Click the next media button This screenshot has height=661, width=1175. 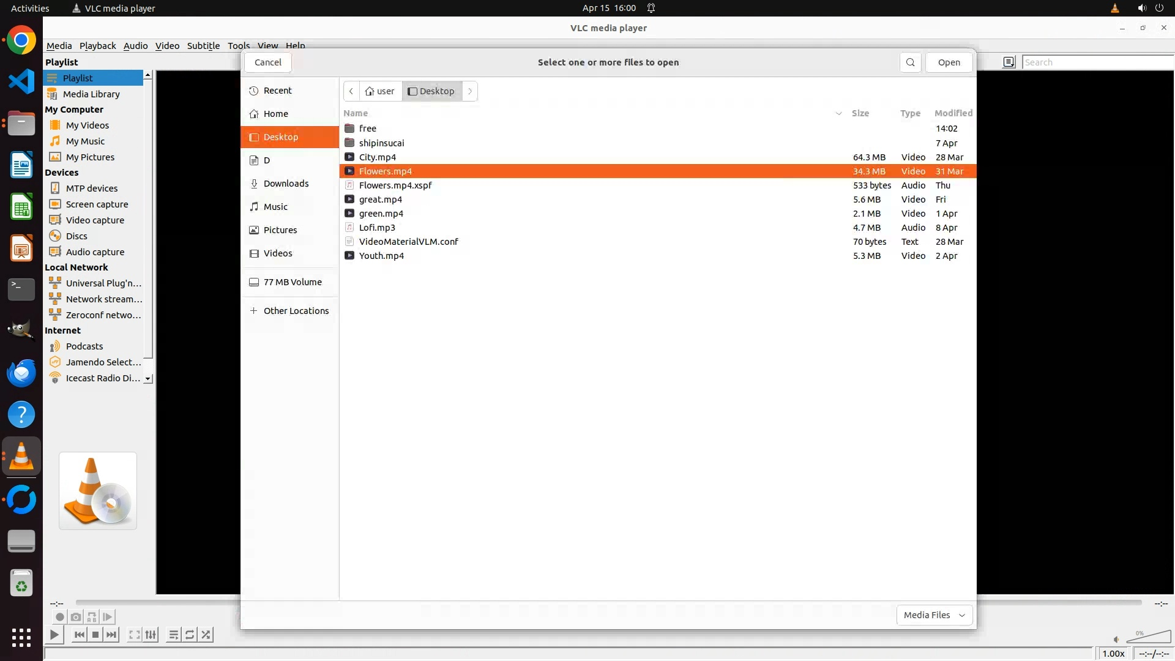(111, 635)
